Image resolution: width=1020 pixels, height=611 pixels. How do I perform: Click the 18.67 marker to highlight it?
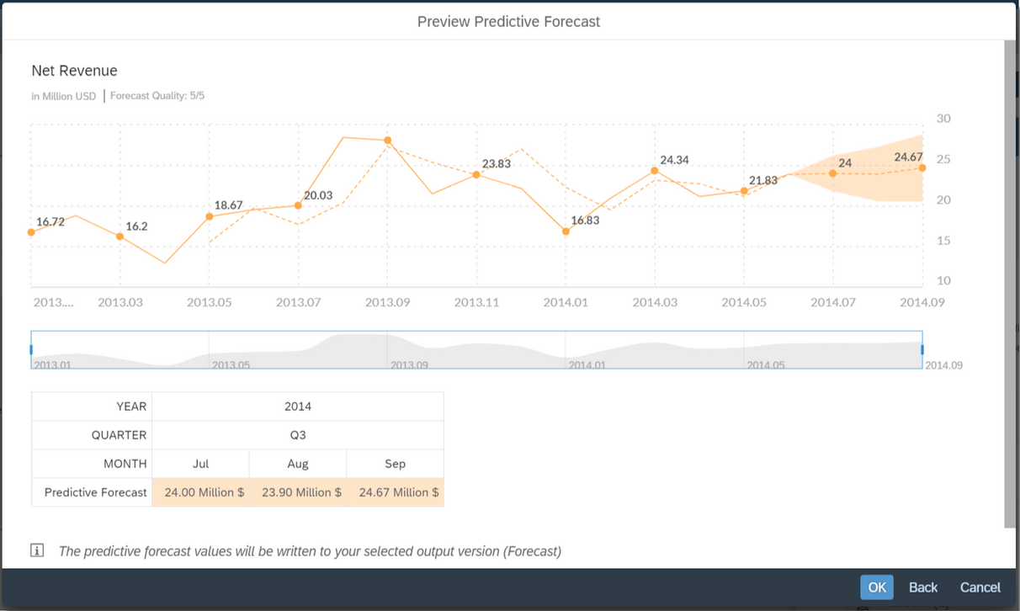coord(209,217)
